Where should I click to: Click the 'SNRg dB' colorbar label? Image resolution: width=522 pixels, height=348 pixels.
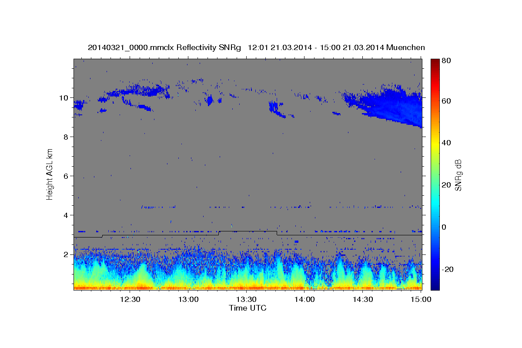tap(458, 175)
